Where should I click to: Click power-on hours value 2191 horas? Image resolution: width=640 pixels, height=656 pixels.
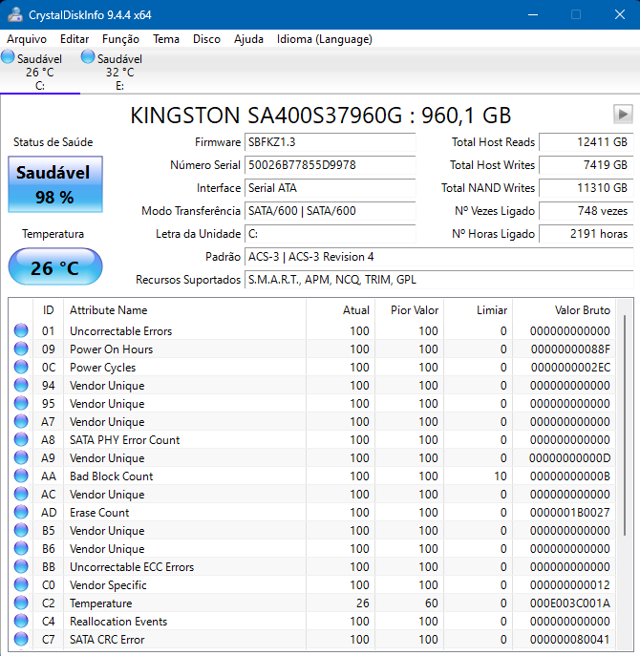[x=586, y=234]
